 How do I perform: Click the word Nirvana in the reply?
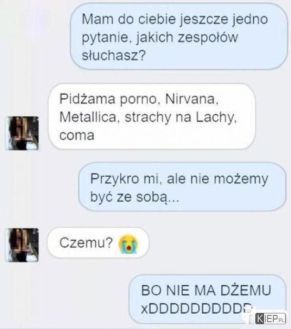tap(192, 99)
